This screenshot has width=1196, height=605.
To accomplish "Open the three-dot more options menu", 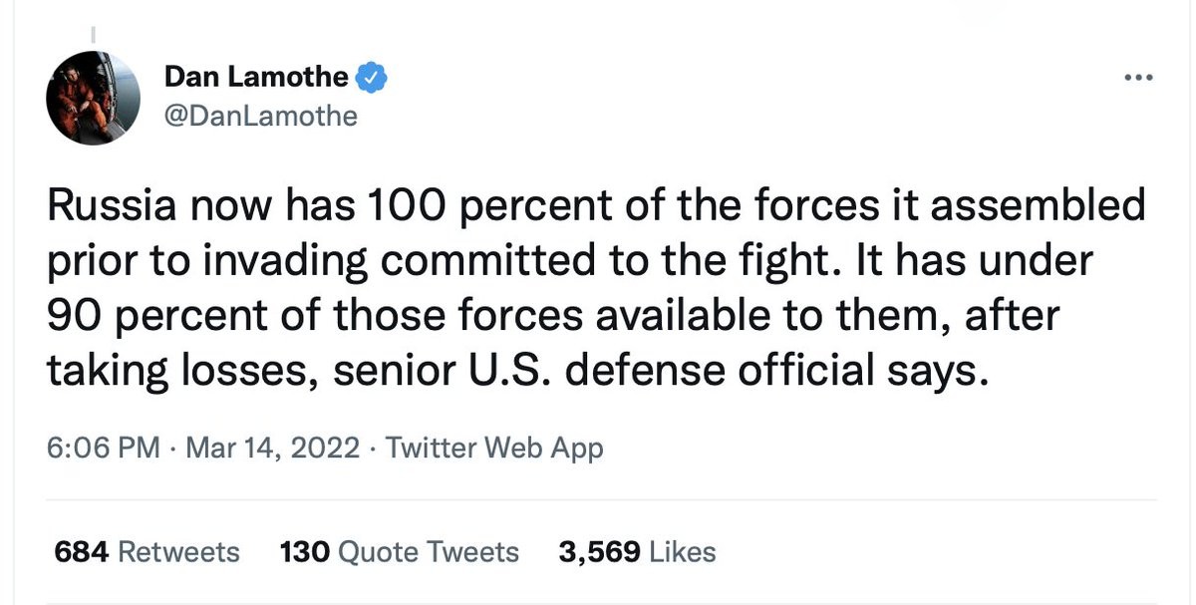I will pyautogui.click(x=1137, y=79).
